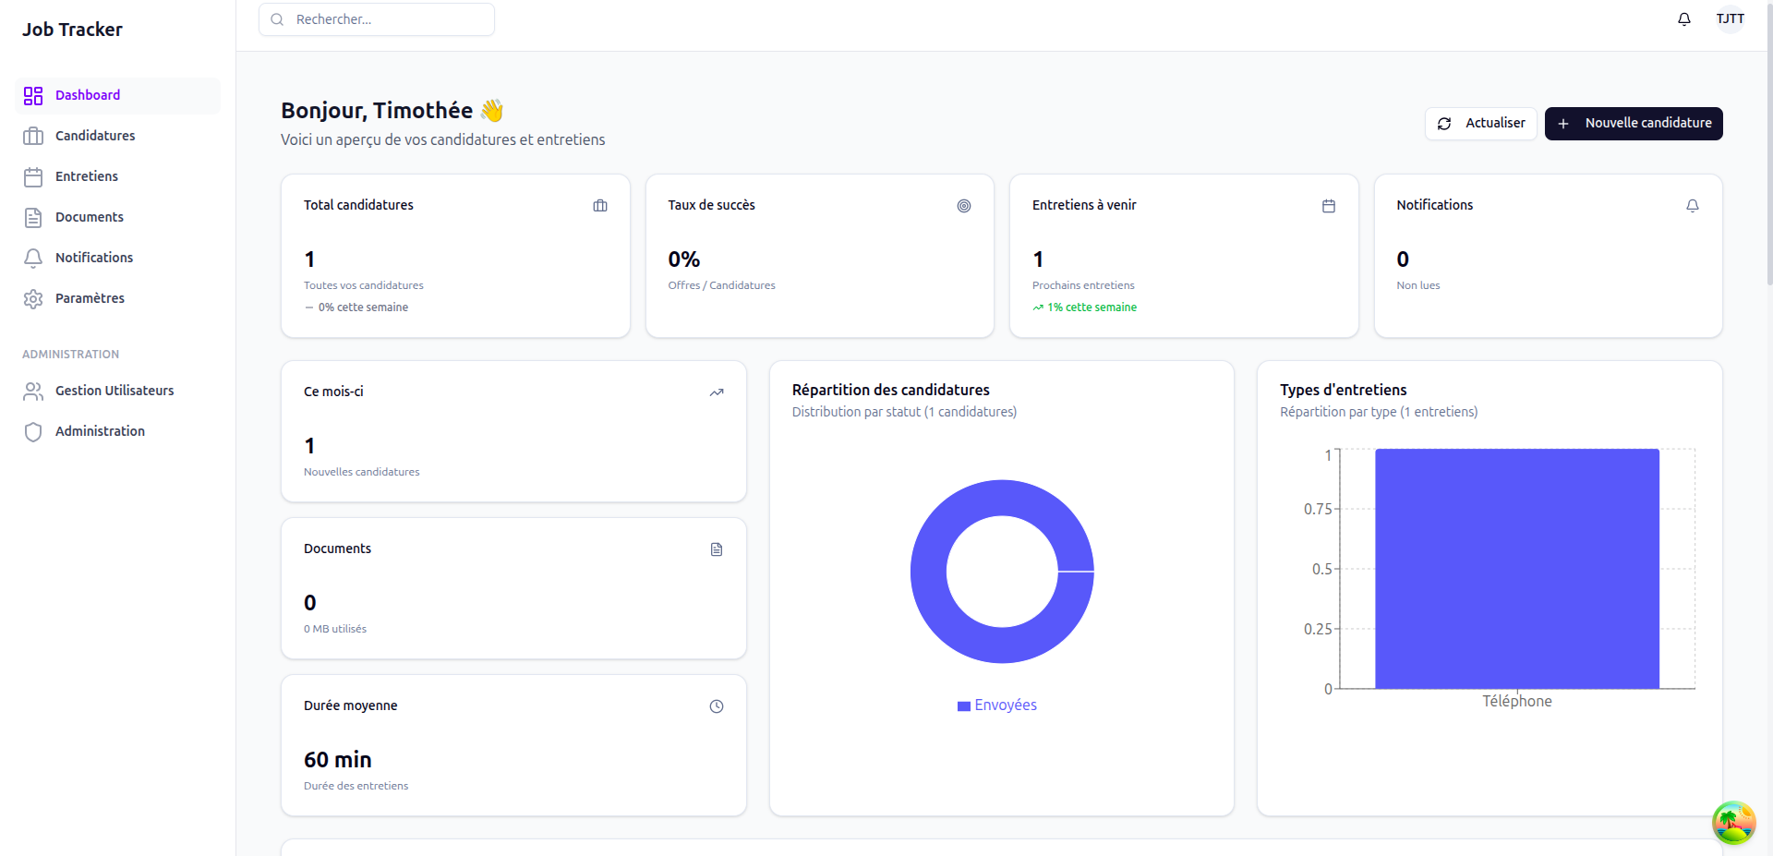The height and width of the screenshot is (856, 1773).
Task: Select Dashboard in the sidebar menu
Action: click(88, 95)
